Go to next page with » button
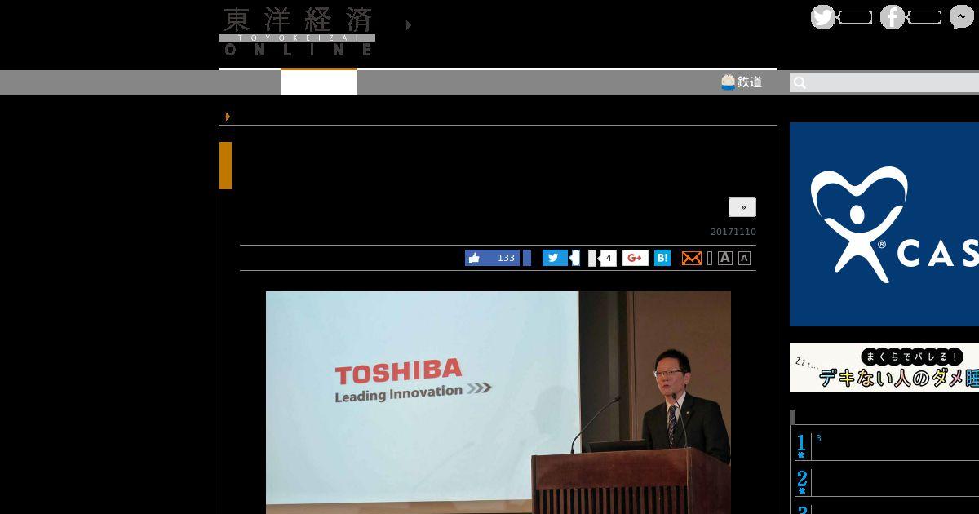 click(x=742, y=207)
